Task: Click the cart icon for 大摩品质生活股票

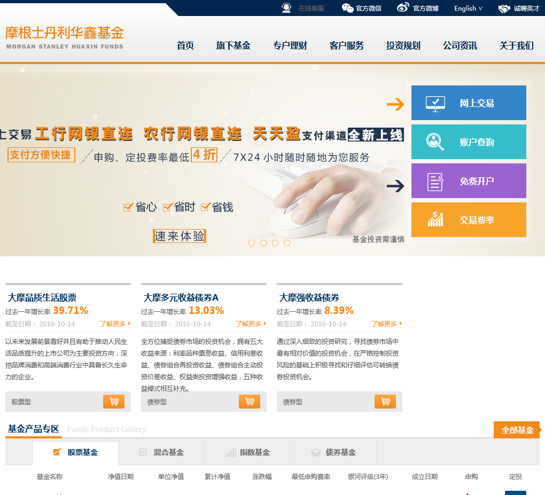Action: 114,402
